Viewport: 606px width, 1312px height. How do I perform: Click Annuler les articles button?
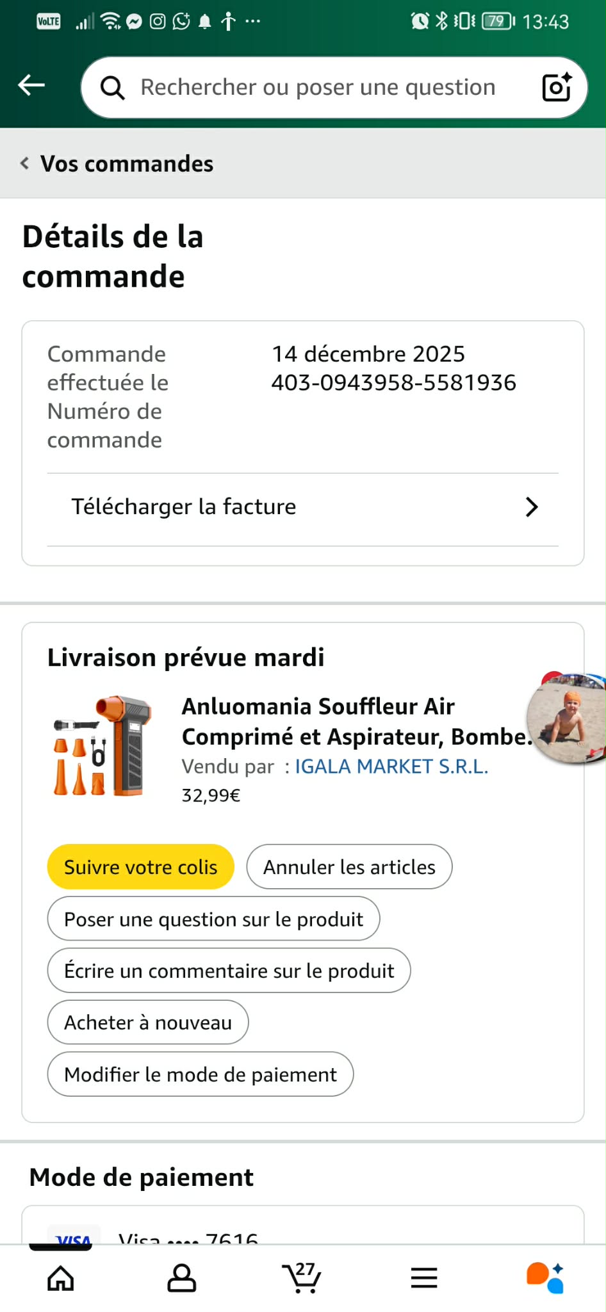[350, 867]
